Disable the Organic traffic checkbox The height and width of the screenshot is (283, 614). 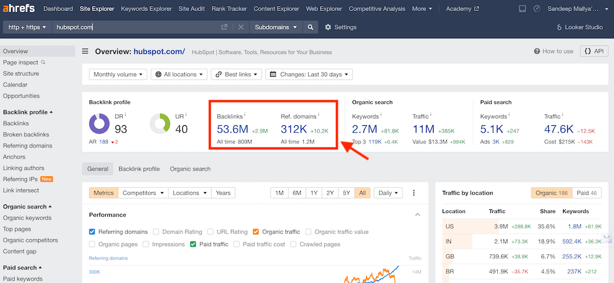pyautogui.click(x=255, y=232)
